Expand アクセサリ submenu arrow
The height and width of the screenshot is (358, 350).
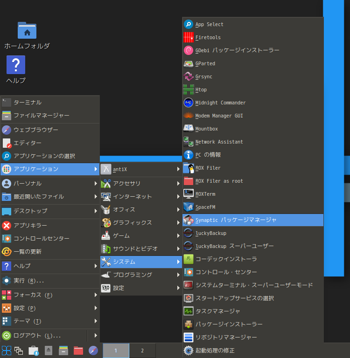[178, 183]
